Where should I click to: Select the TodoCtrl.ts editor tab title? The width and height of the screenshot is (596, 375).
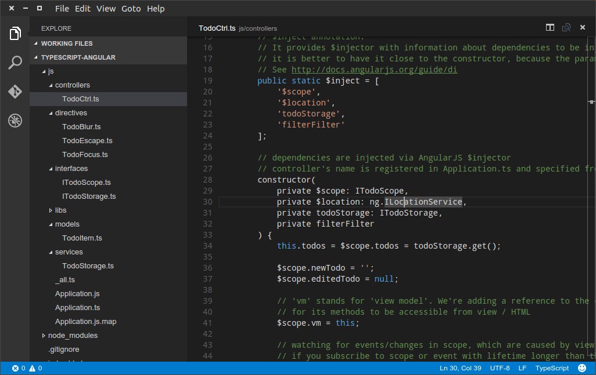coord(217,28)
